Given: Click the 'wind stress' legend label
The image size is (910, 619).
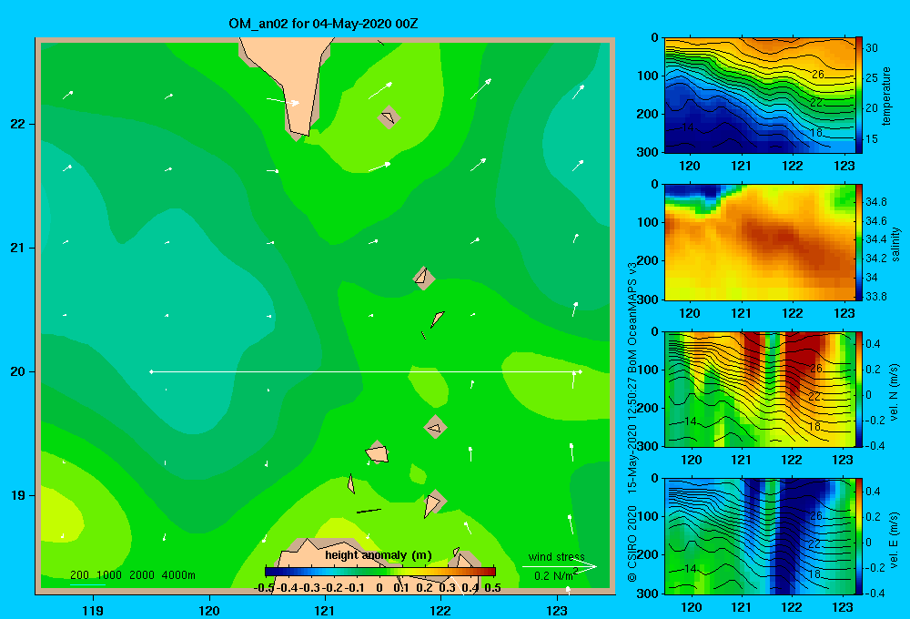Looking at the screenshot, I should [x=557, y=557].
